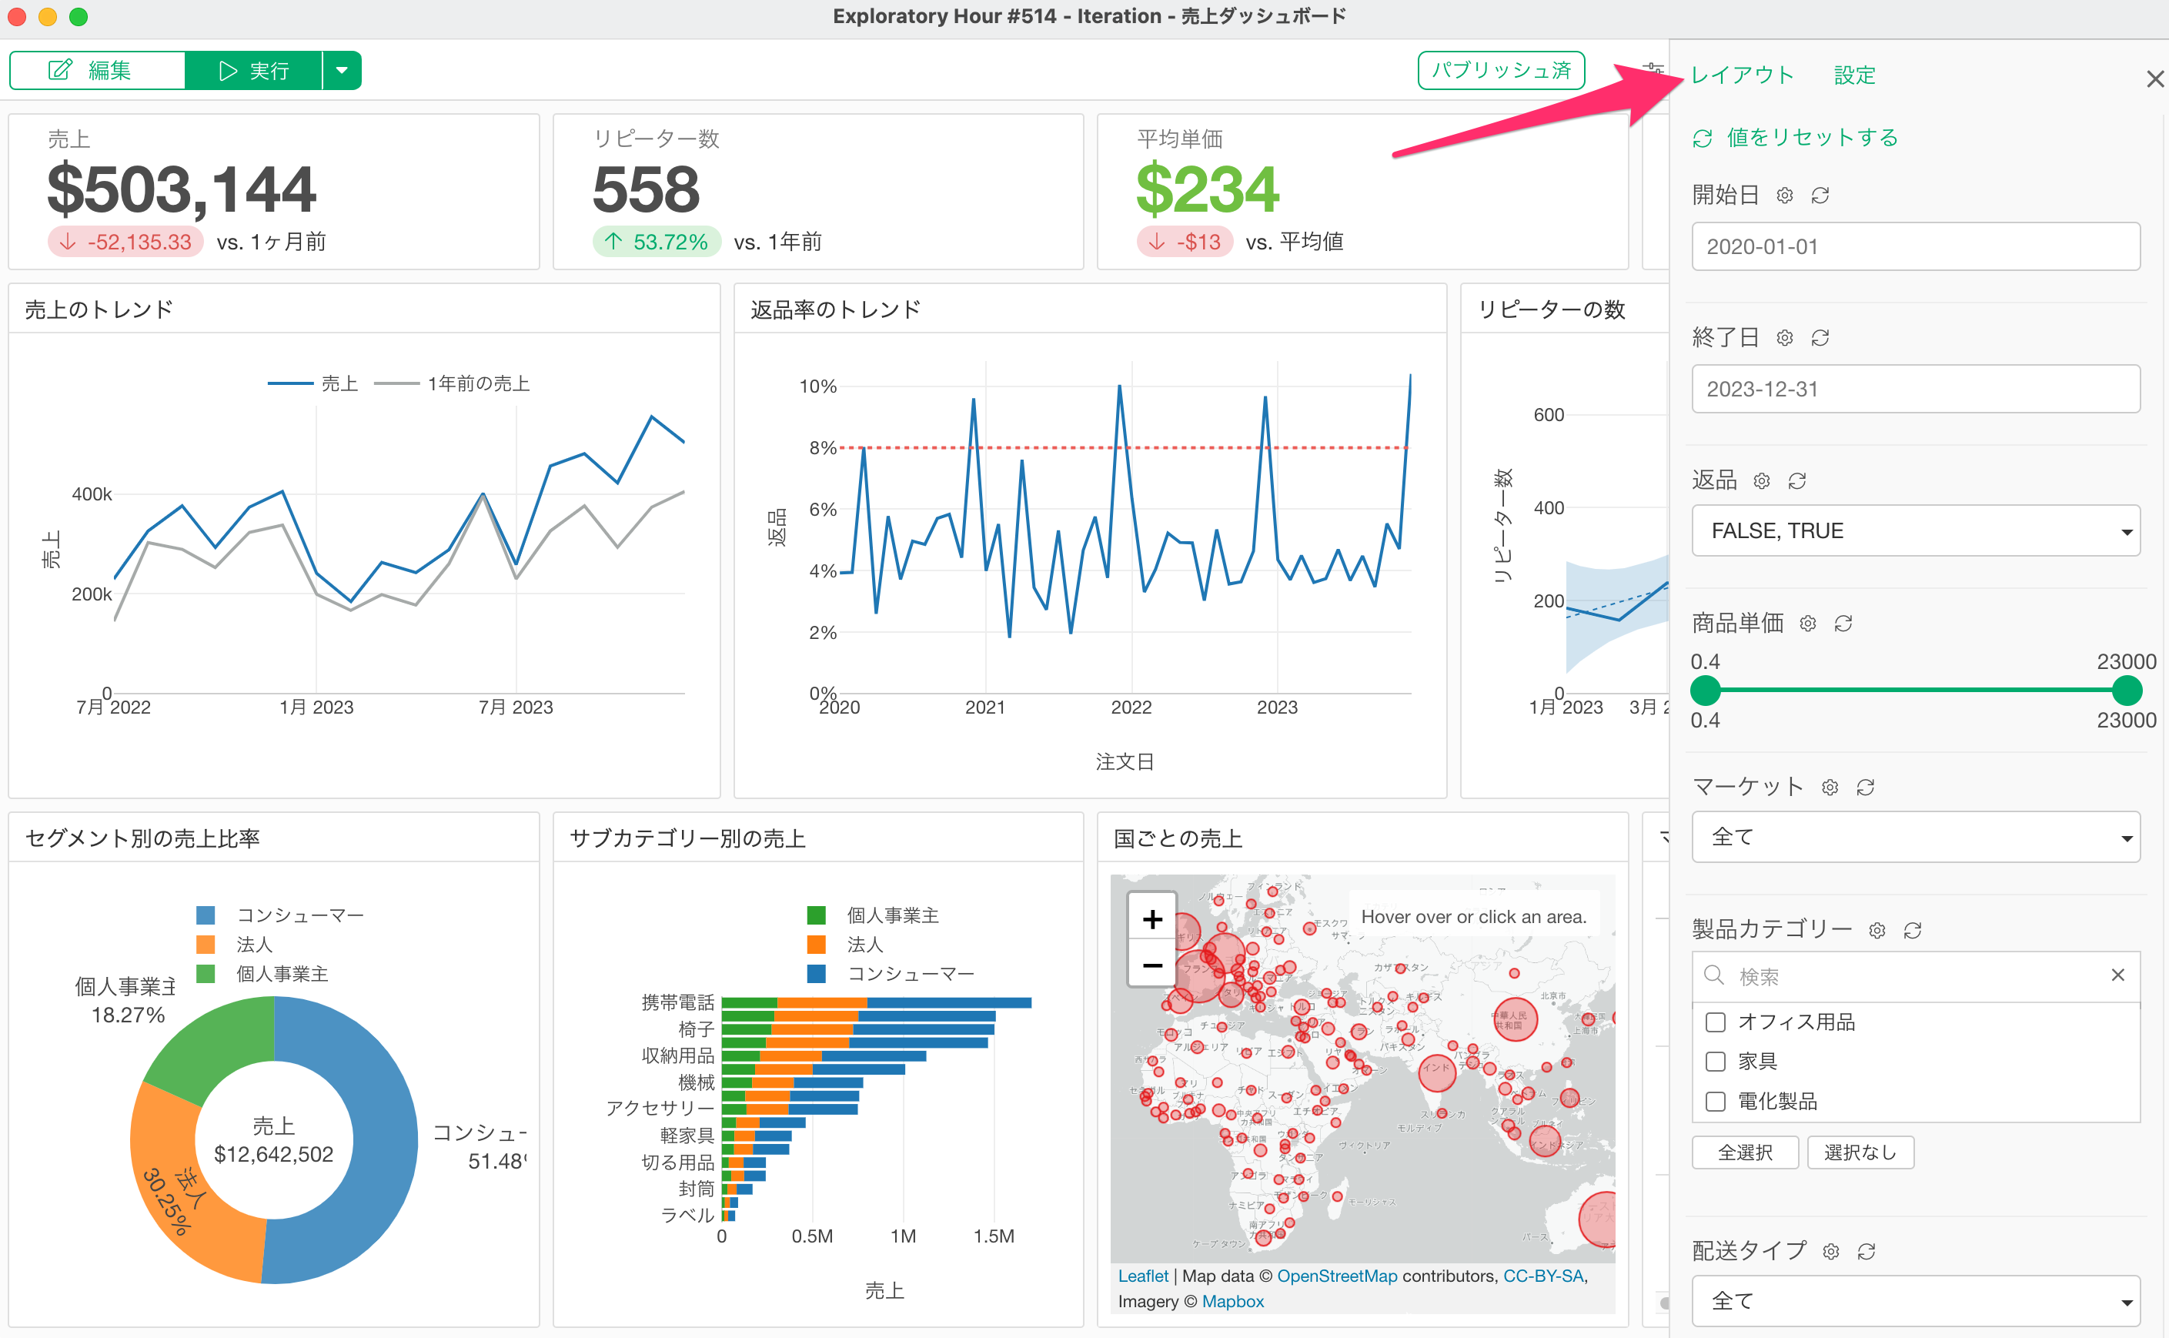The width and height of the screenshot is (2169, 1338).
Task: Open the マーケット dropdown showing 全て
Action: (1915, 837)
